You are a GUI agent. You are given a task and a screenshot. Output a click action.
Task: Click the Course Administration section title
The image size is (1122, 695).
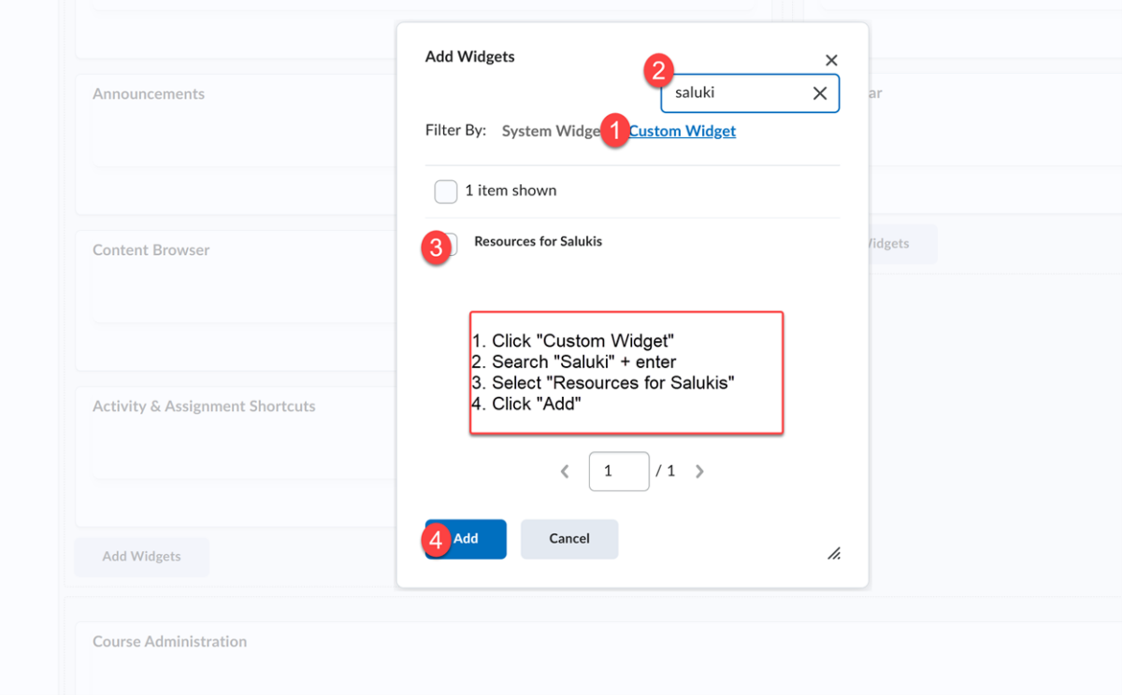tap(169, 642)
